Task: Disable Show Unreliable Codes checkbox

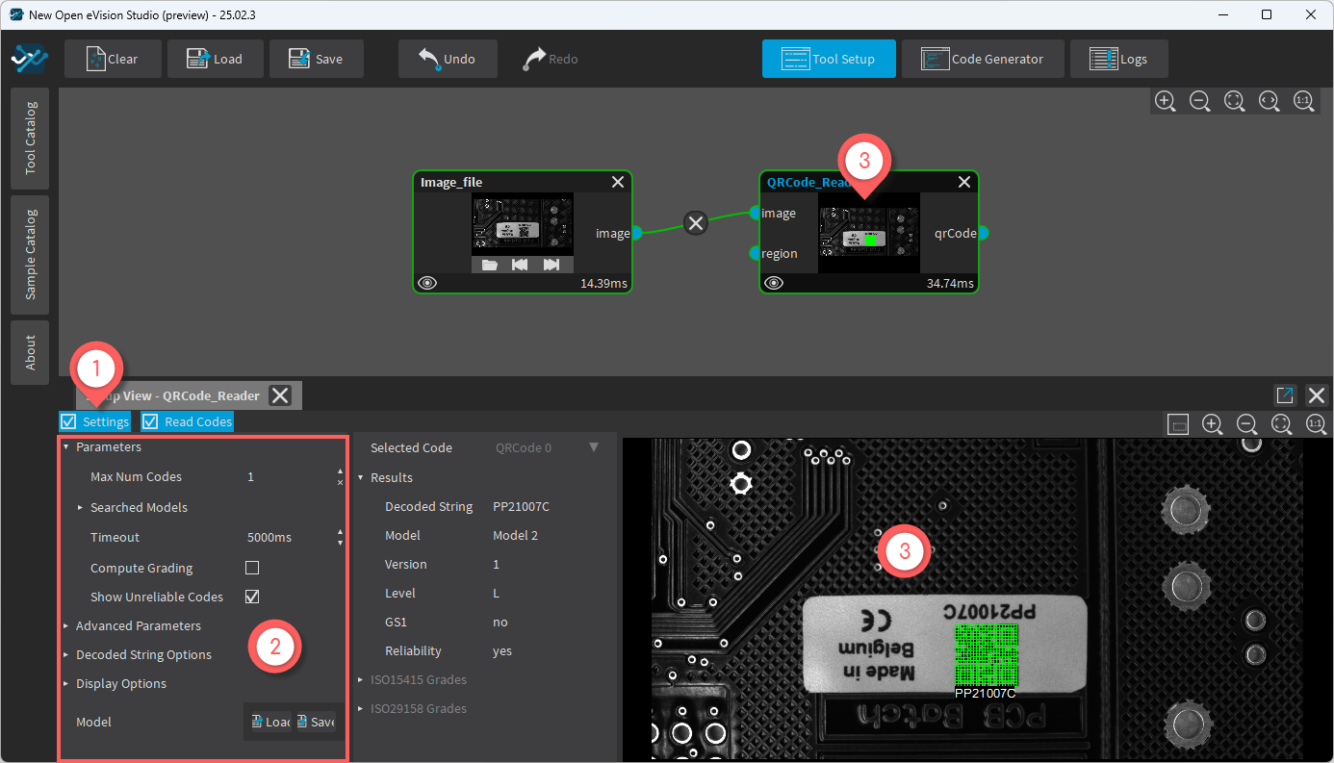Action: 252,597
